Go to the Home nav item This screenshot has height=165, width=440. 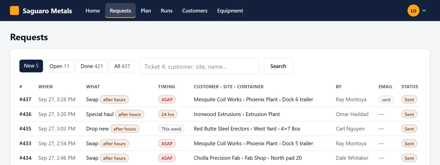tap(93, 10)
